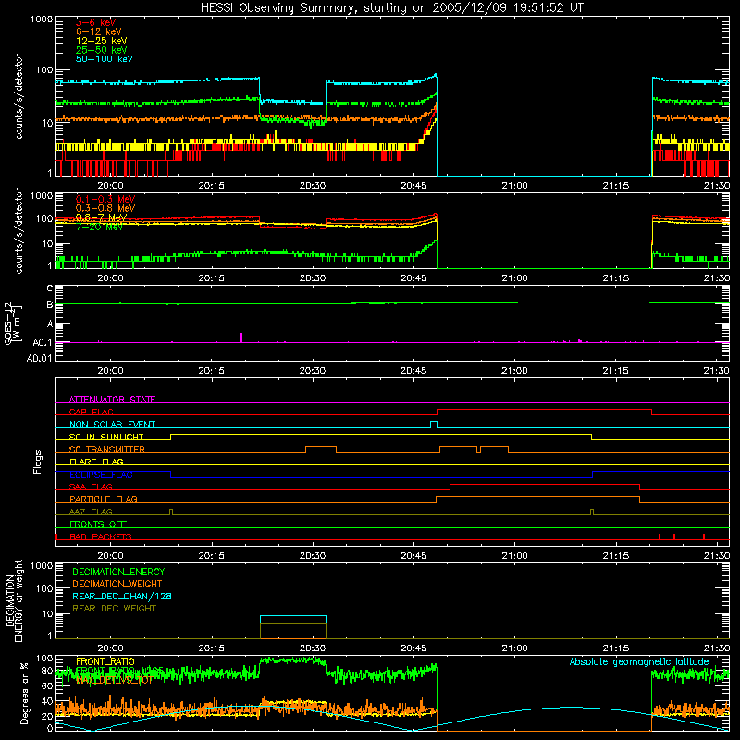Select the ECLIPSE_FLAG label

click(101, 475)
